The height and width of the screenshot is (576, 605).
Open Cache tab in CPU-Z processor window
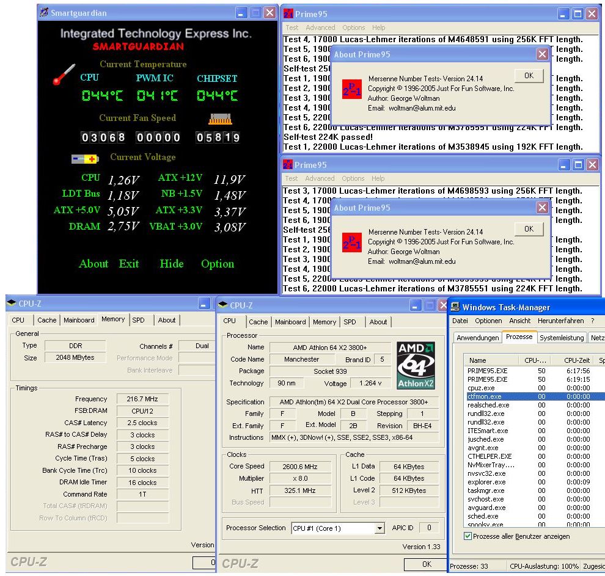(x=258, y=322)
